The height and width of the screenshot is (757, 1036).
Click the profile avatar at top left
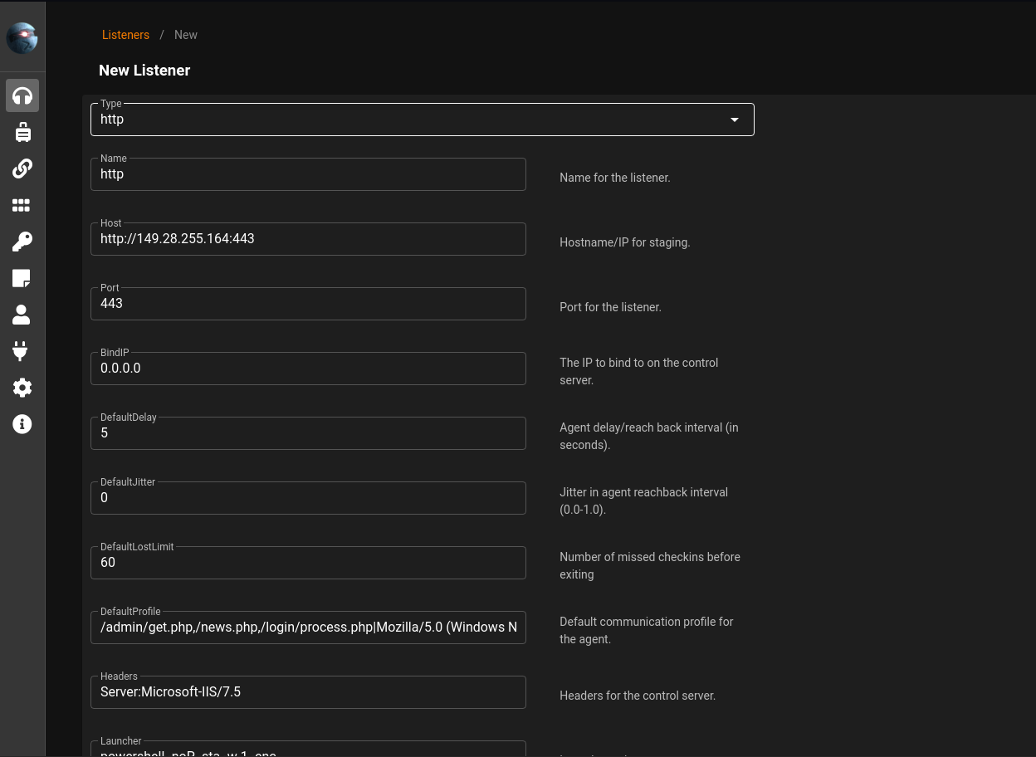(22, 38)
